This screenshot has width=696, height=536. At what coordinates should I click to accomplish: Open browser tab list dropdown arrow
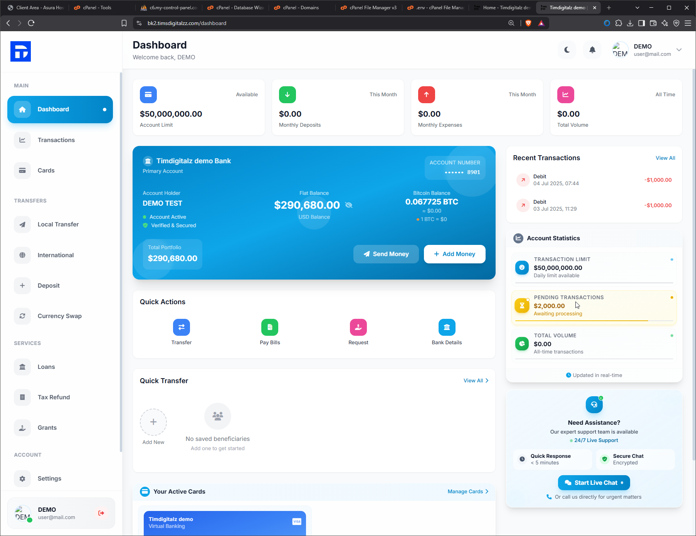click(637, 8)
